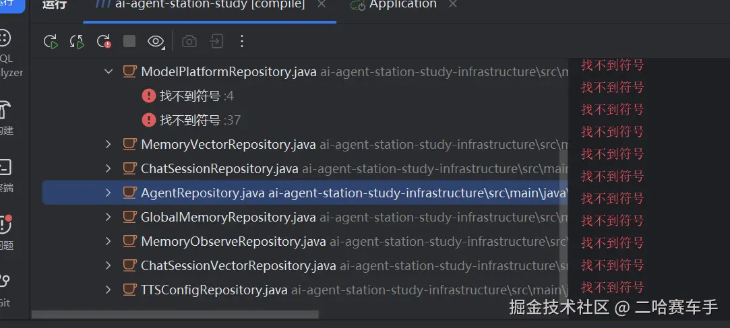The height and width of the screenshot is (328, 730).
Task: Click the rerun failed tasks icon
Action: click(x=77, y=41)
